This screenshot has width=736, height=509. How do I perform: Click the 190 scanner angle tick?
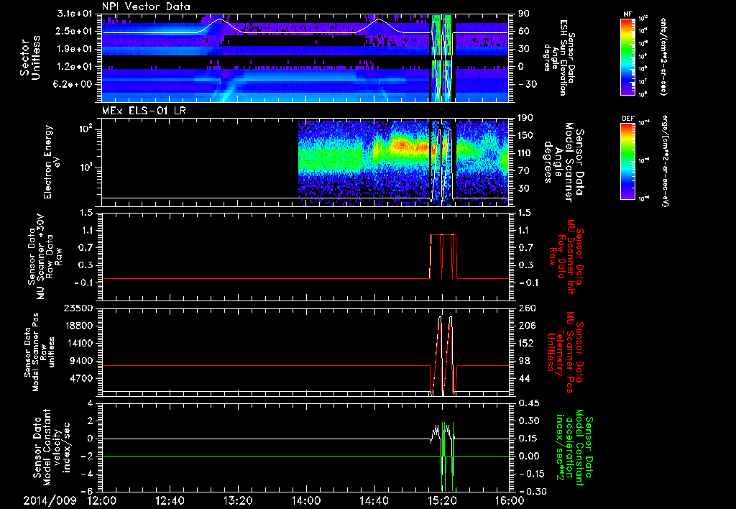click(x=525, y=119)
